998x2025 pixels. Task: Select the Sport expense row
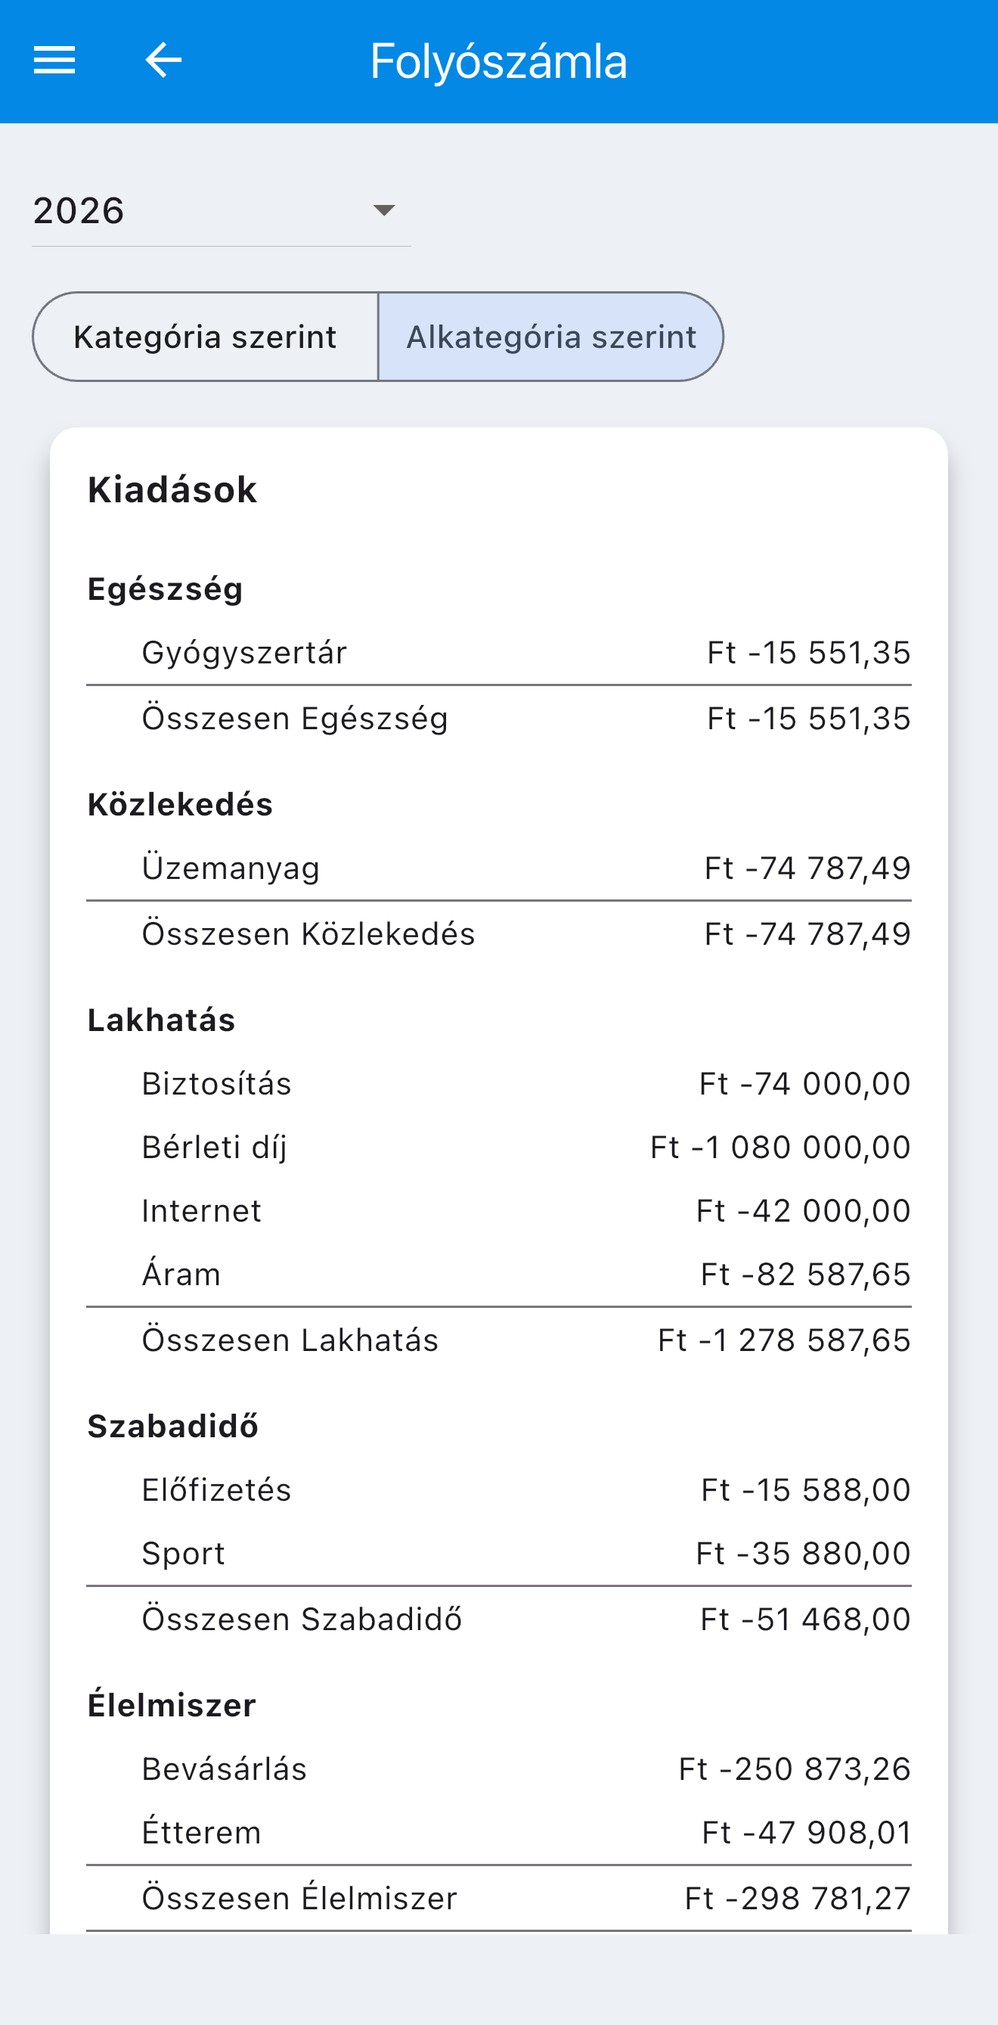pyautogui.click(x=499, y=1553)
